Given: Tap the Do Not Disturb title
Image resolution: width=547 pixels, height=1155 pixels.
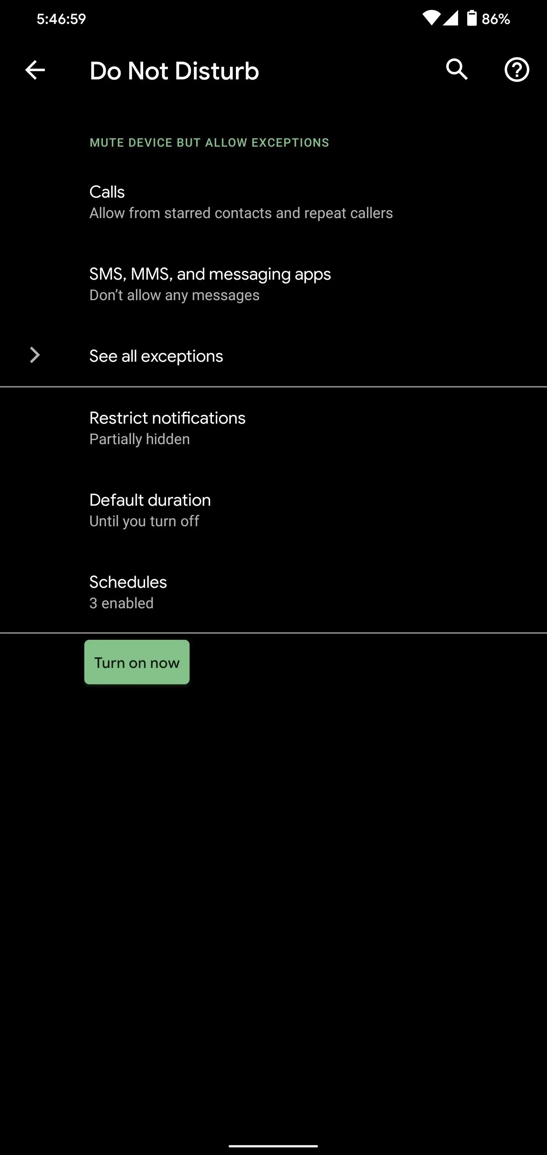Looking at the screenshot, I should (x=174, y=71).
